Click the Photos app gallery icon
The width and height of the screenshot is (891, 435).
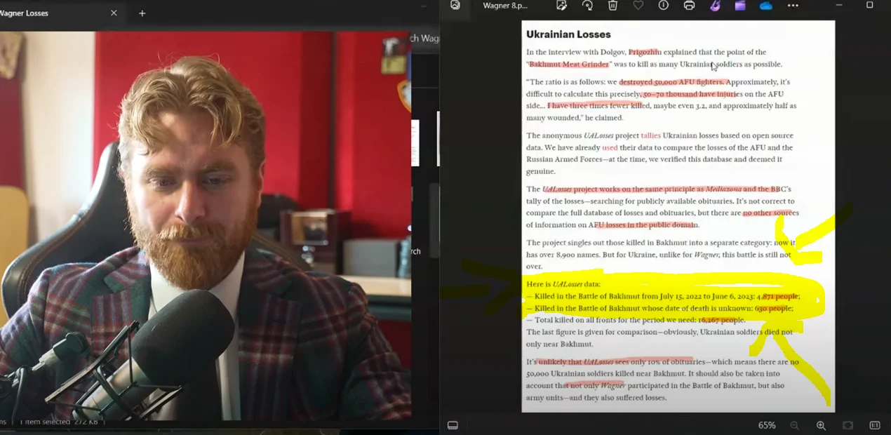coord(455,6)
